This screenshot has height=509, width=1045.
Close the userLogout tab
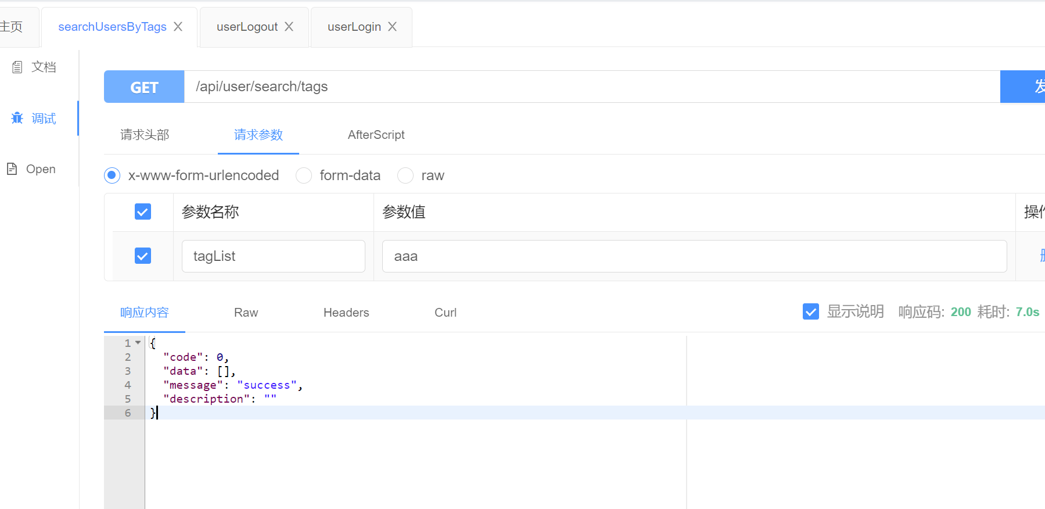pyautogui.click(x=289, y=27)
